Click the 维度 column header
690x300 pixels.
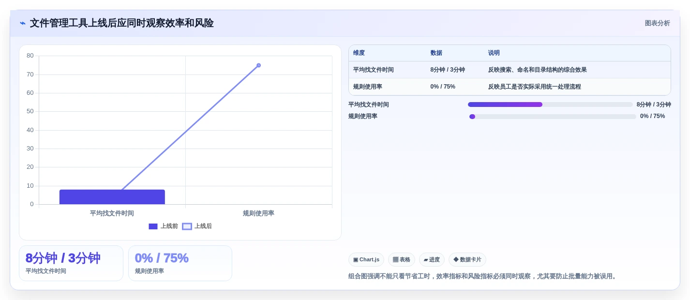(x=359, y=53)
